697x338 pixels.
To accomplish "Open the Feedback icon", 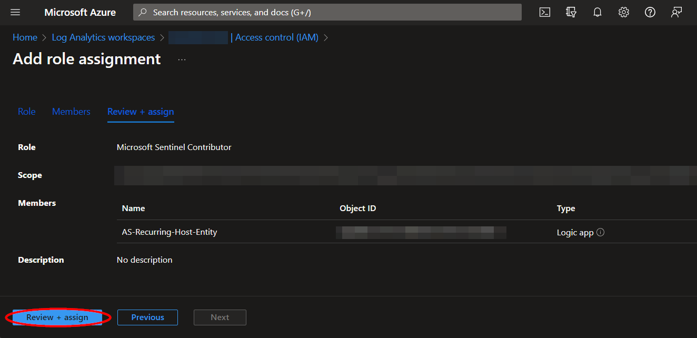I will pyautogui.click(x=676, y=12).
